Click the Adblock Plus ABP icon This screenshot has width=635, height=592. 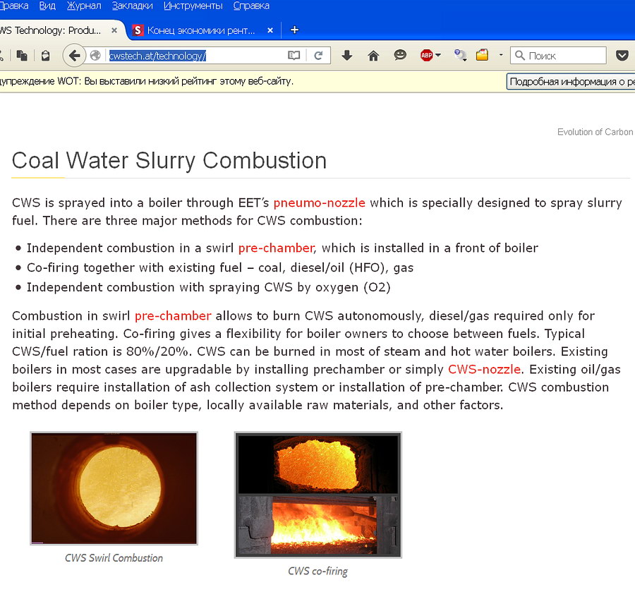[x=426, y=56]
